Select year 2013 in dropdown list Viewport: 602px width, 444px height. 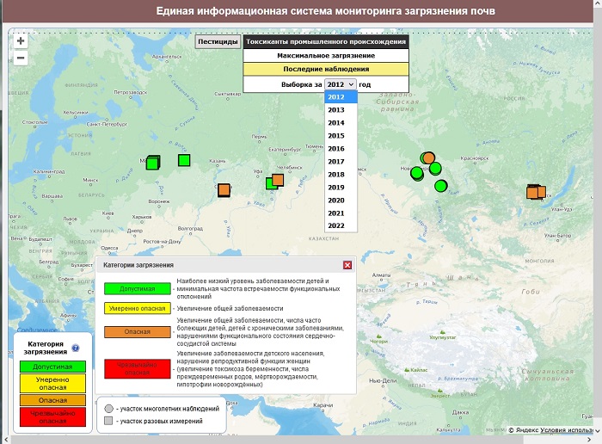pyautogui.click(x=341, y=110)
